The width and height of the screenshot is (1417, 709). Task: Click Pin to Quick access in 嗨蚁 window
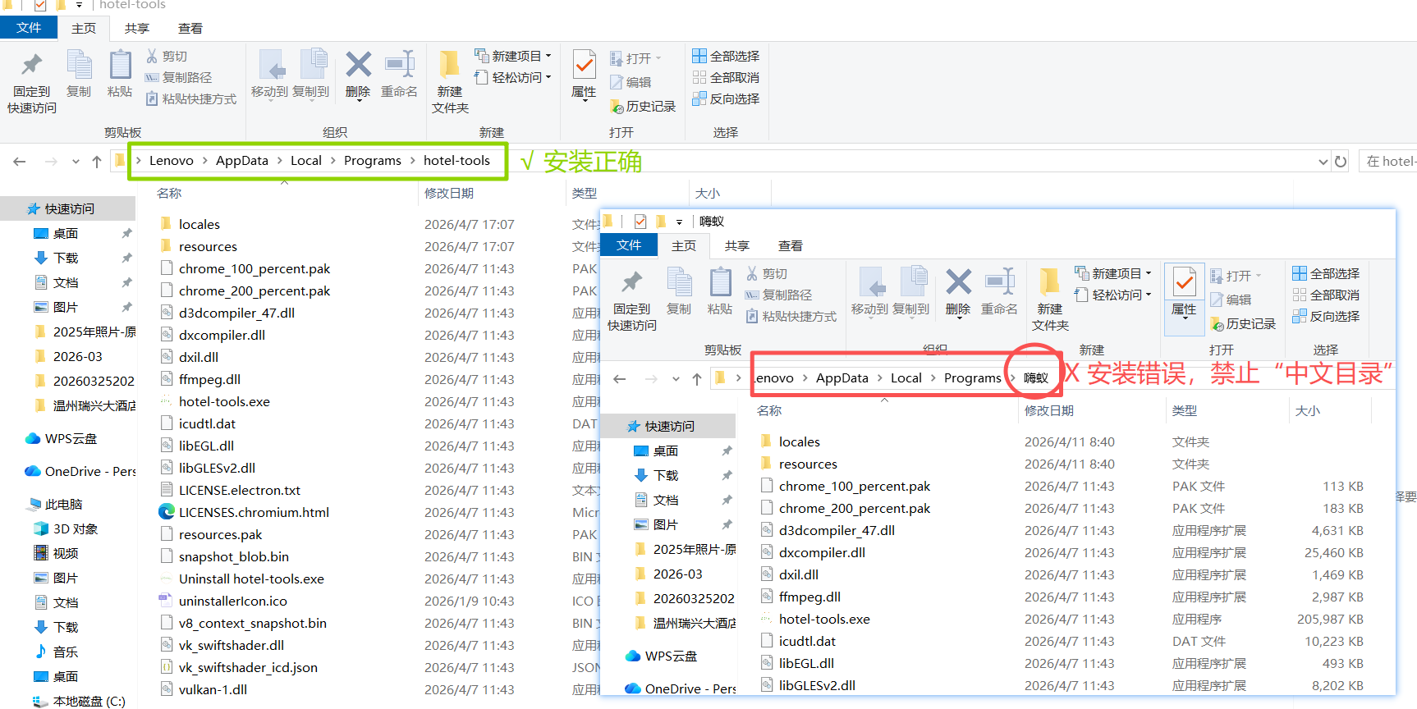coord(632,300)
